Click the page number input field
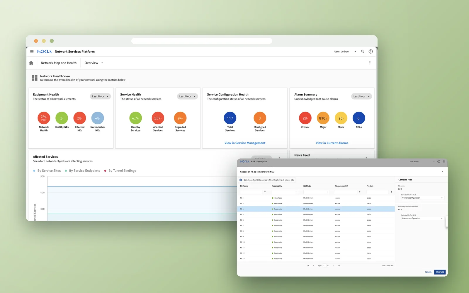Screen dimensions: 469x293 point(324,266)
